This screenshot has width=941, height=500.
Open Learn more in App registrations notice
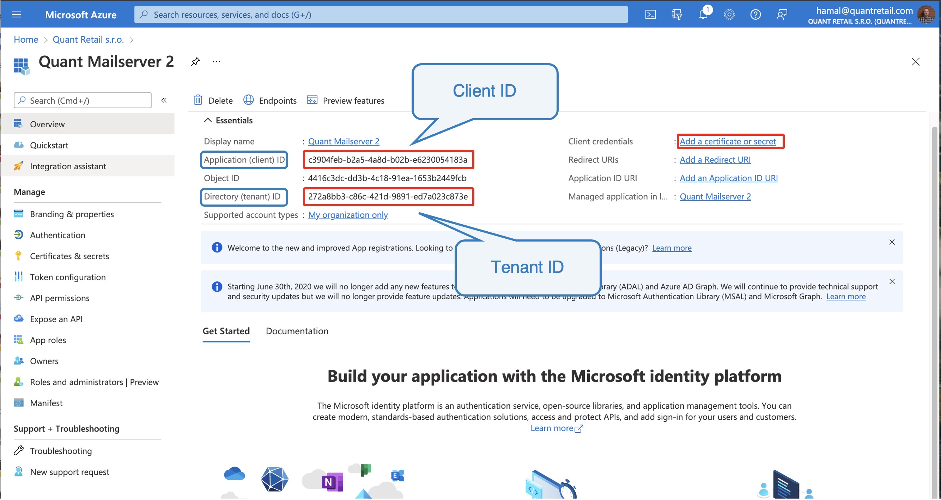pos(672,248)
